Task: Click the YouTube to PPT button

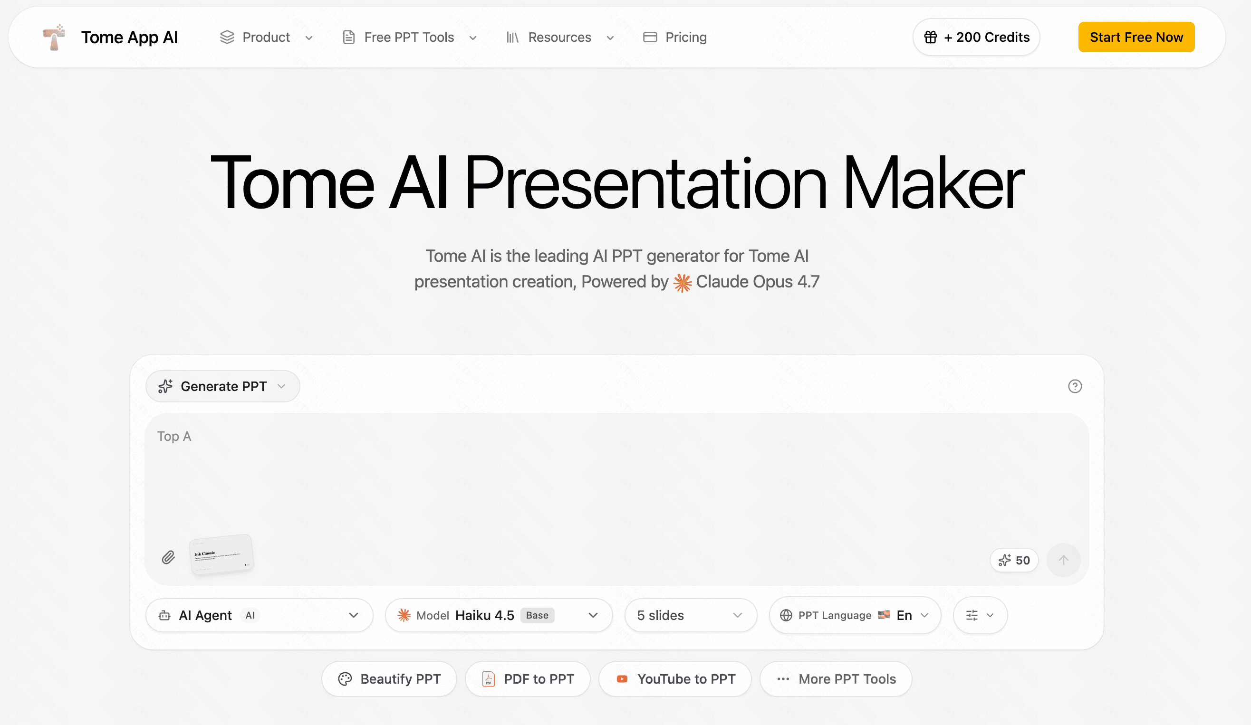Action: (675, 679)
